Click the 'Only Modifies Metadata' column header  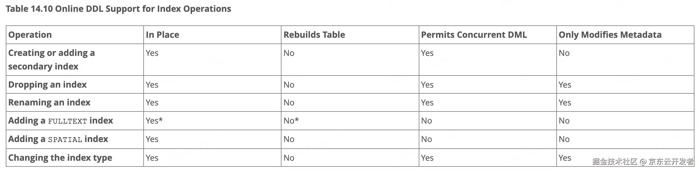pos(610,35)
